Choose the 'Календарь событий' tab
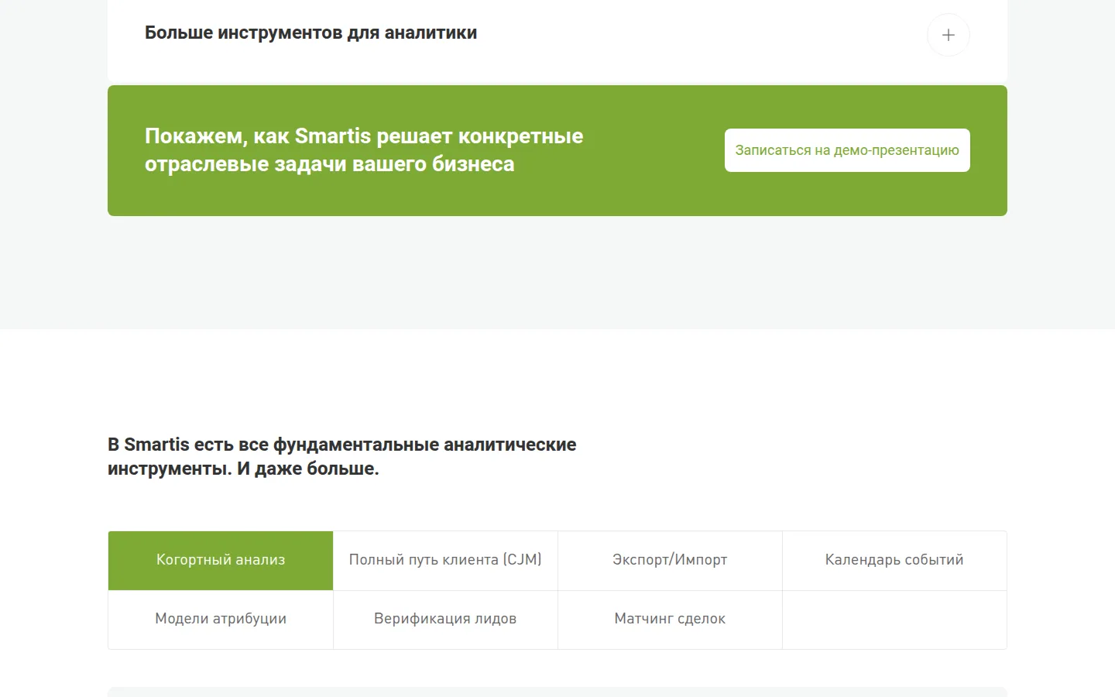 tap(894, 560)
